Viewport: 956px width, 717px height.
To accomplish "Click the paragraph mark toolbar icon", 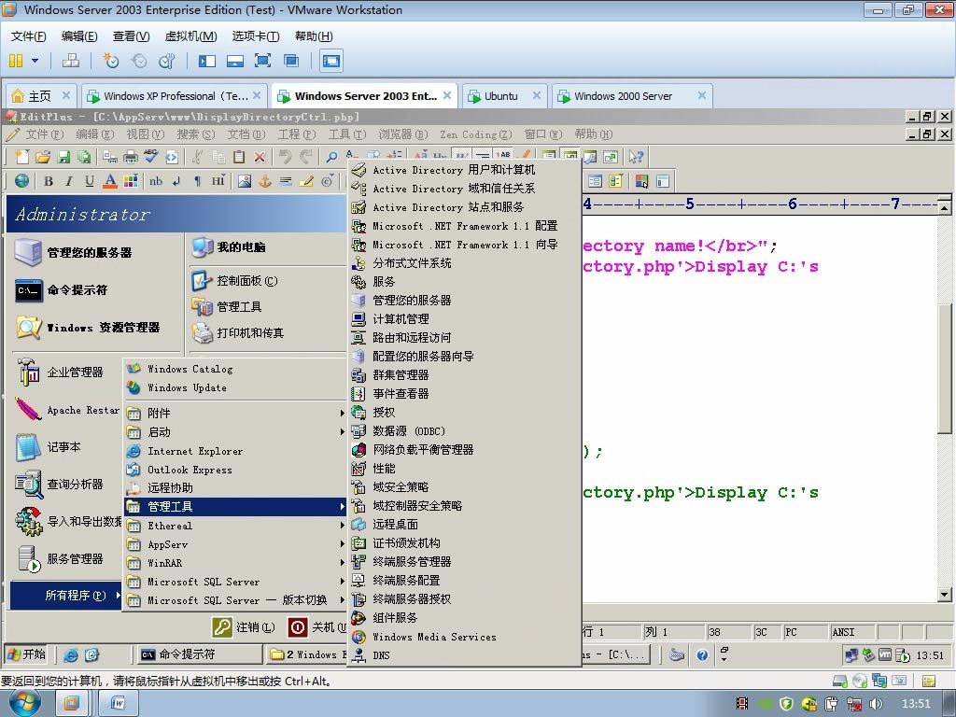I will [x=197, y=181].
